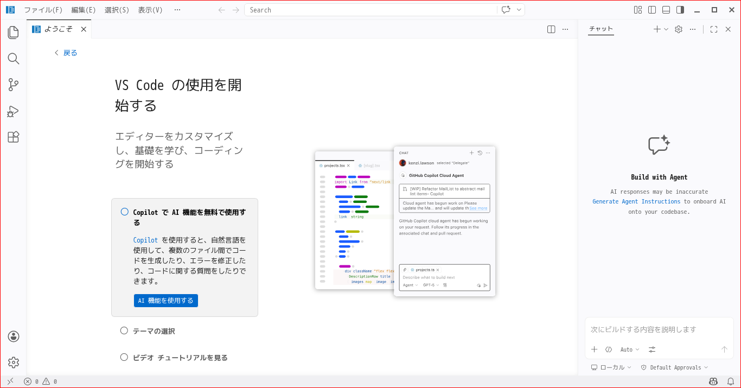Click the agent mode icon beside Auto
This screenshot has height=388, width=741.
coord(609,349)
